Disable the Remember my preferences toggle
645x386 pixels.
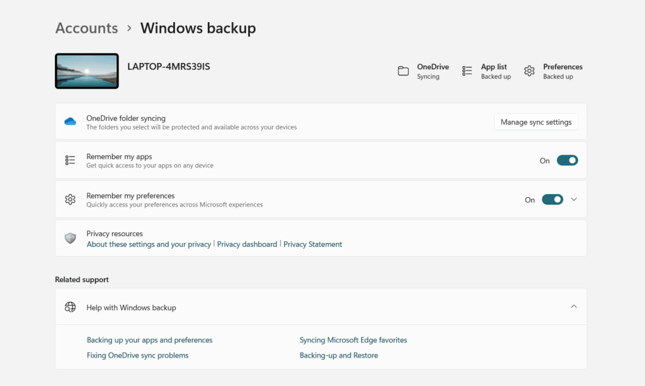552,200
